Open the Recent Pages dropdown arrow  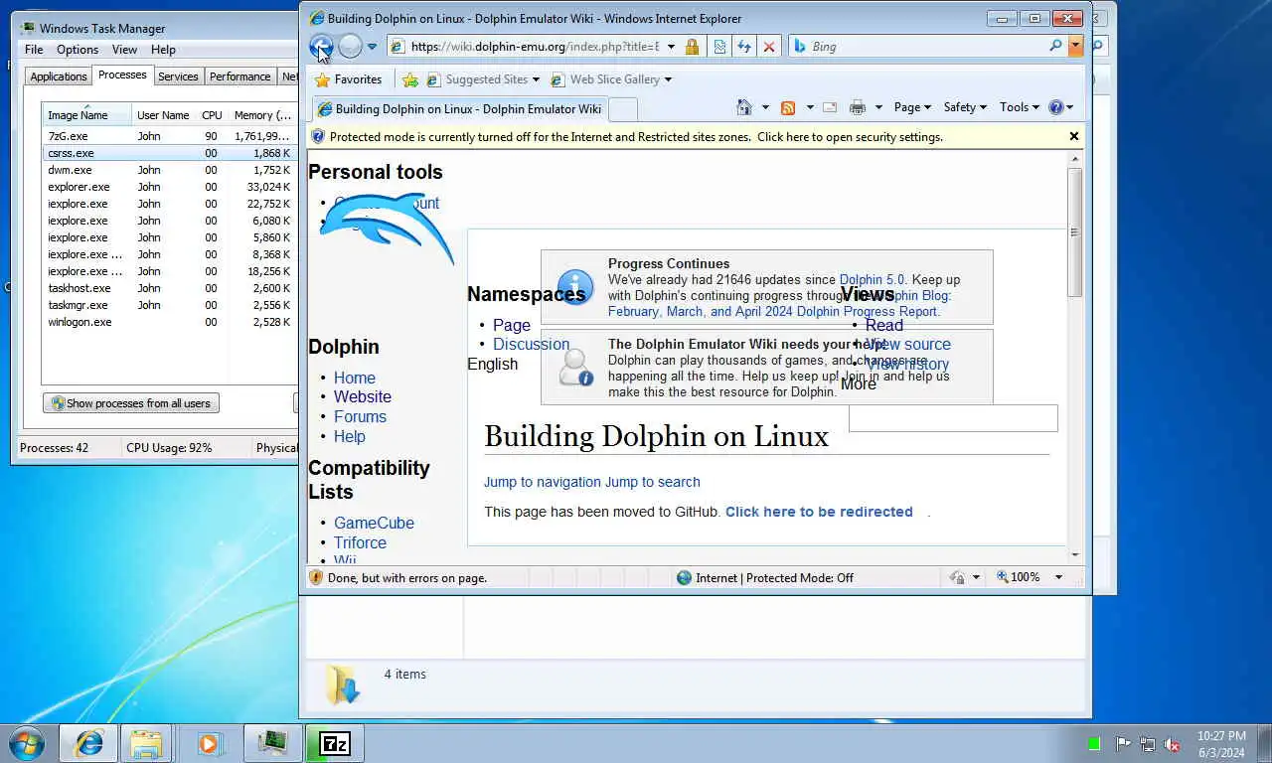[372, 47]
